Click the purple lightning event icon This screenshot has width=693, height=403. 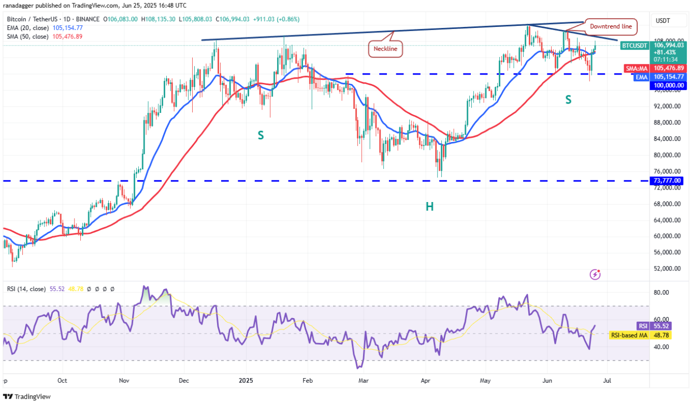(x=595, y=275)
